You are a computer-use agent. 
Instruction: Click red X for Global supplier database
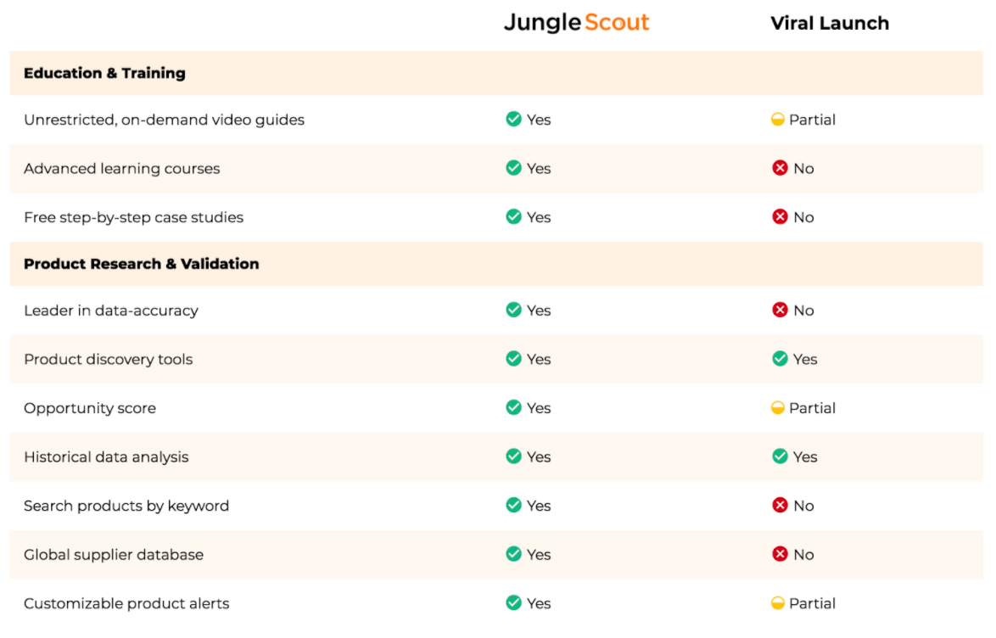tap(780, 554)
